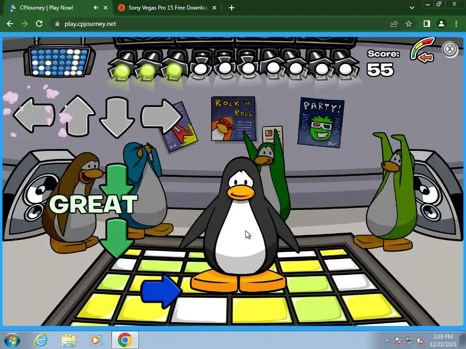
Task: Open the Windows Start menu
Action: [12, 340]
